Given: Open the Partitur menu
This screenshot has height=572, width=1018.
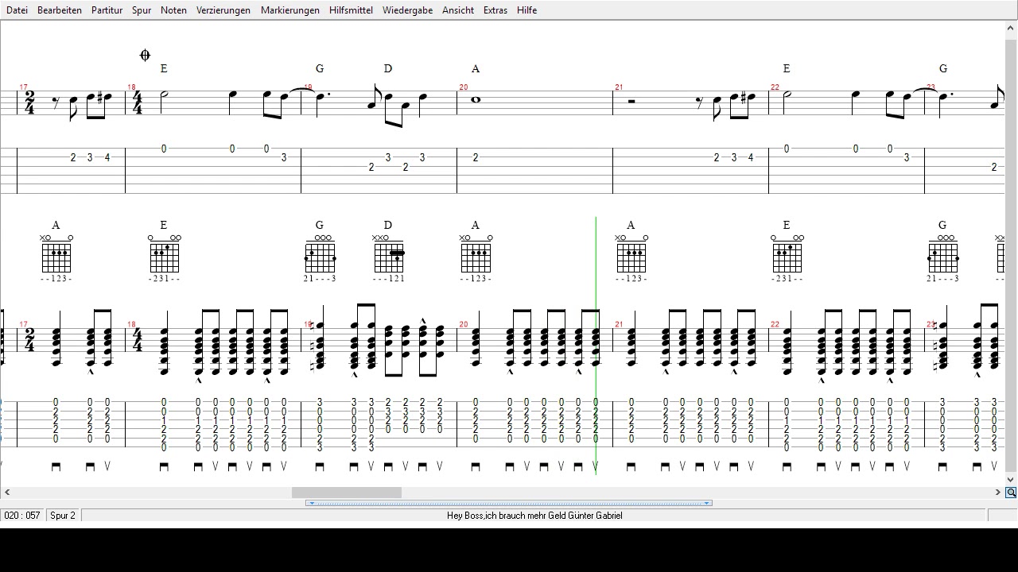Looking at the screenshot, I should click(x=107, y=10).
